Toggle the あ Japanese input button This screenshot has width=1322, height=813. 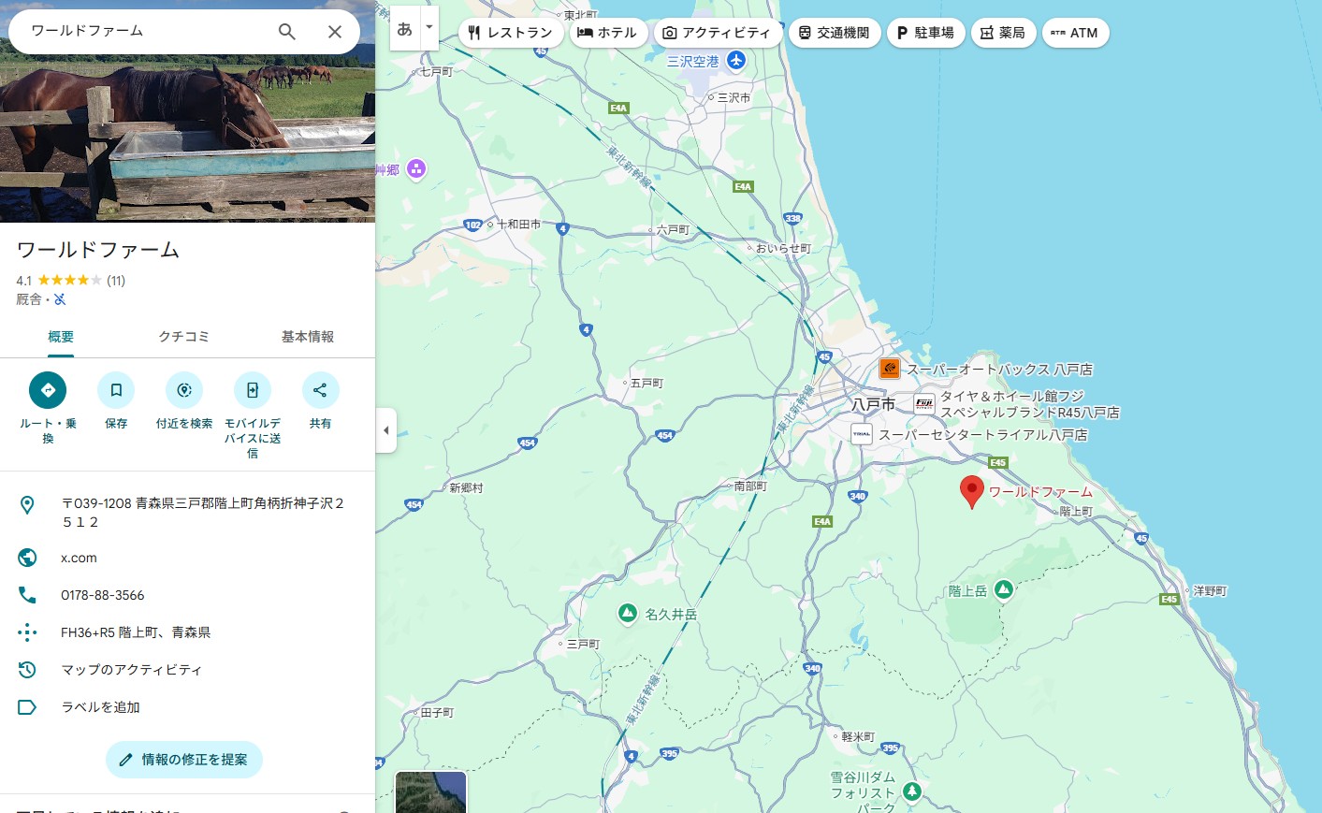404,29
